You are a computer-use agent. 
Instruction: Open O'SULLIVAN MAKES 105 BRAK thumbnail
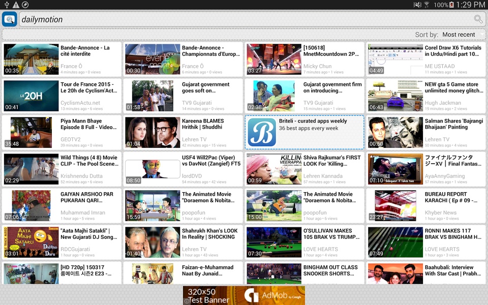click(274, 242)
